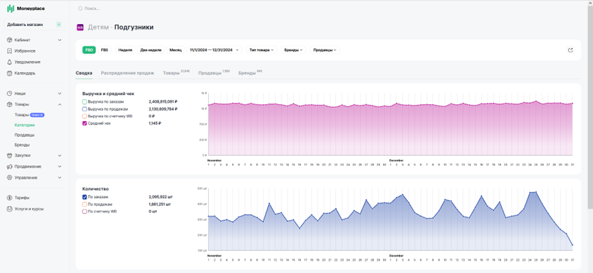593x273 pixels.
Task: Click the Календарь calendar icon
Action: pos(9,73)
